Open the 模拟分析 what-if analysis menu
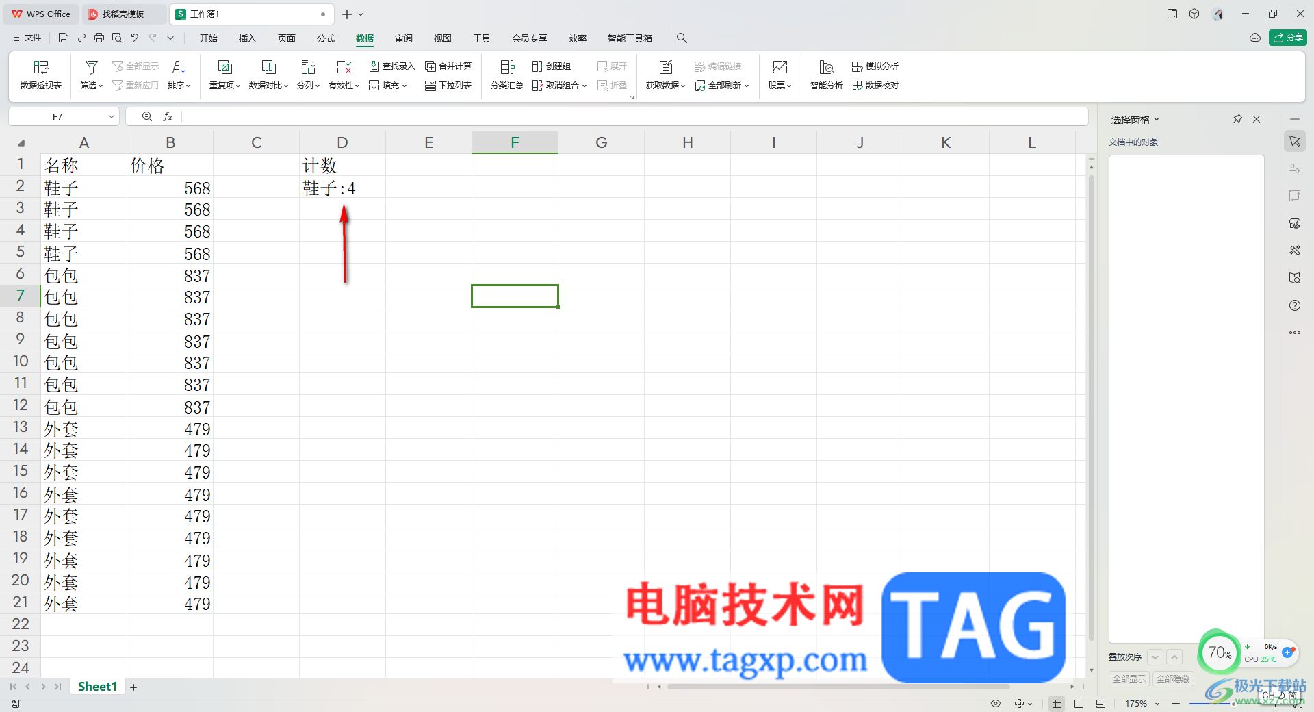1314x712 pixels. click(x=875, y=66)
